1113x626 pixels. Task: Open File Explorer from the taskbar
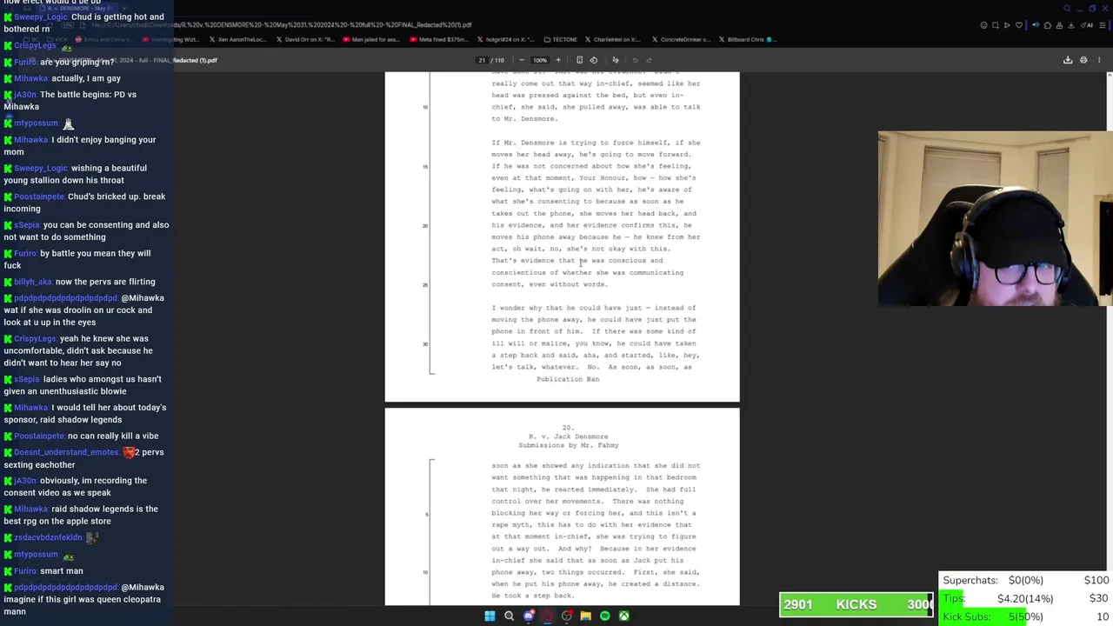pyautogui.click(x=586, y=616)
